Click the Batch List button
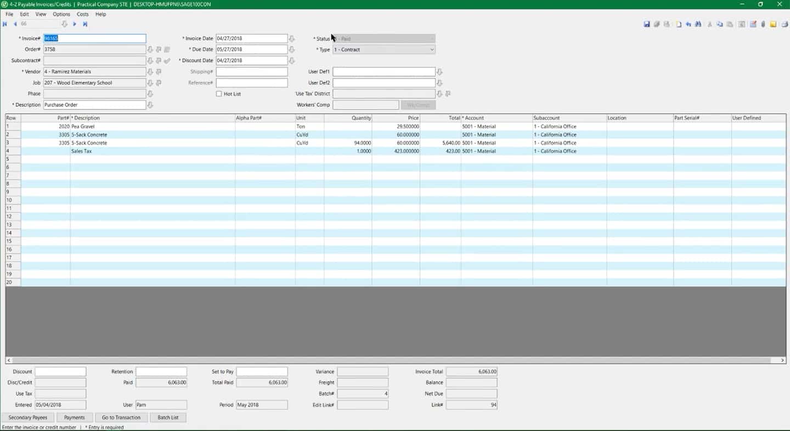Image resolution: width=790 pixels, height=431 pixels. tap(168, 417)
